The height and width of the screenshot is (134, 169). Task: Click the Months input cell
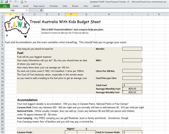[x=132, y=49]
